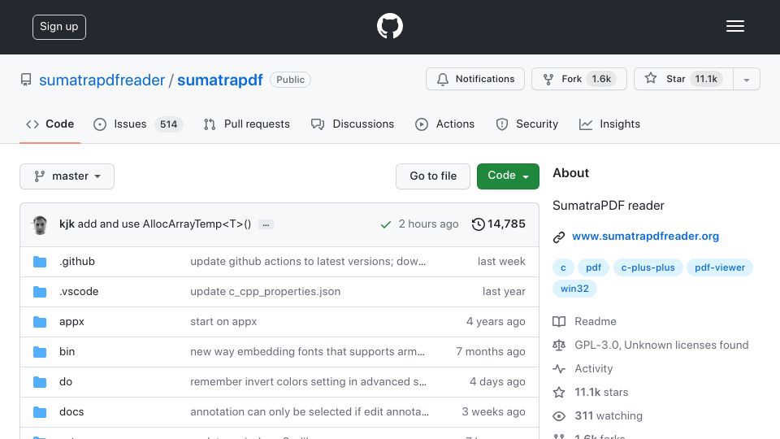Open the Actions tab

pyautogui.click(x=444, y=124)
